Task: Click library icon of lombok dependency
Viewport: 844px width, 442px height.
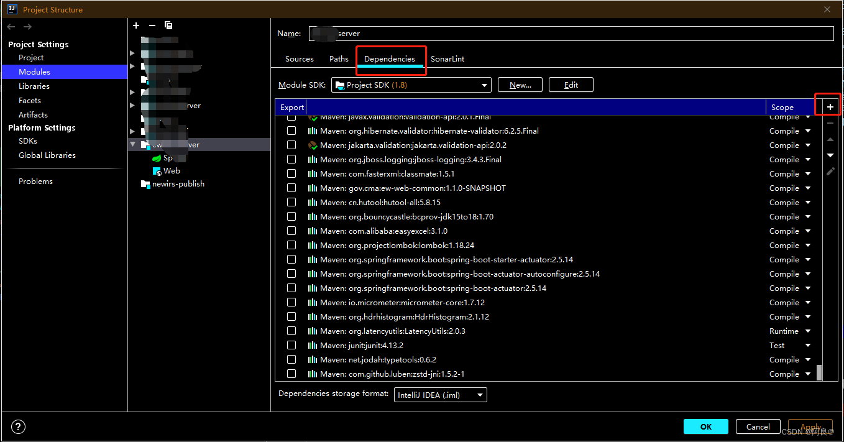Action: click(313, 246)
